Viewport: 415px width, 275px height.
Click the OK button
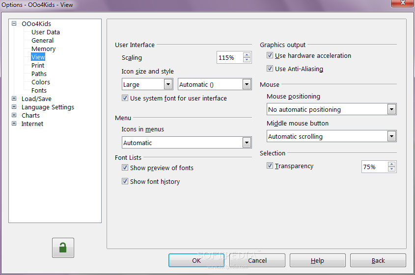[196, 260]
